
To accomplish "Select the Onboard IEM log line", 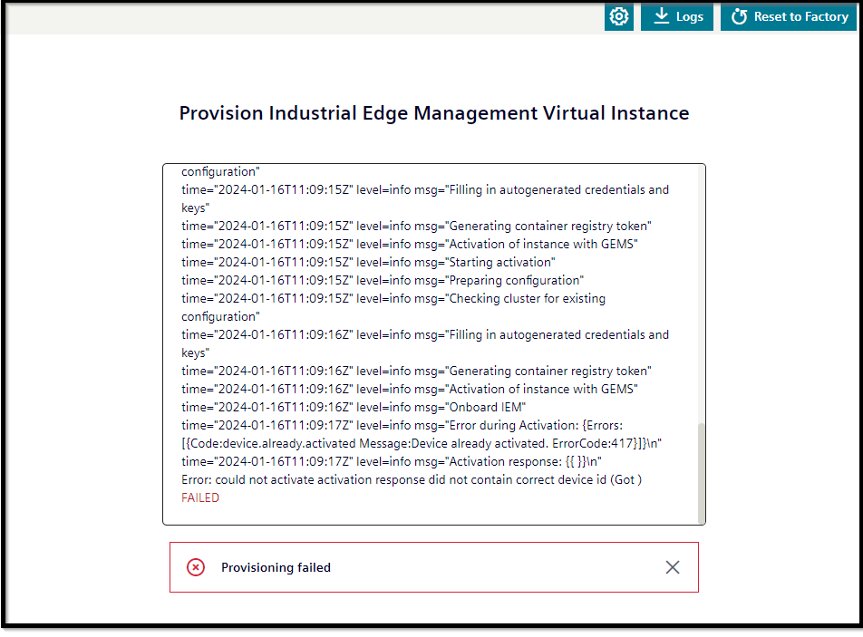I will pos(353,407).
